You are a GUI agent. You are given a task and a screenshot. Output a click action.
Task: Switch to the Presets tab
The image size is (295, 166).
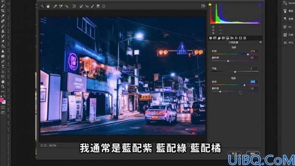tap(245, 38)
